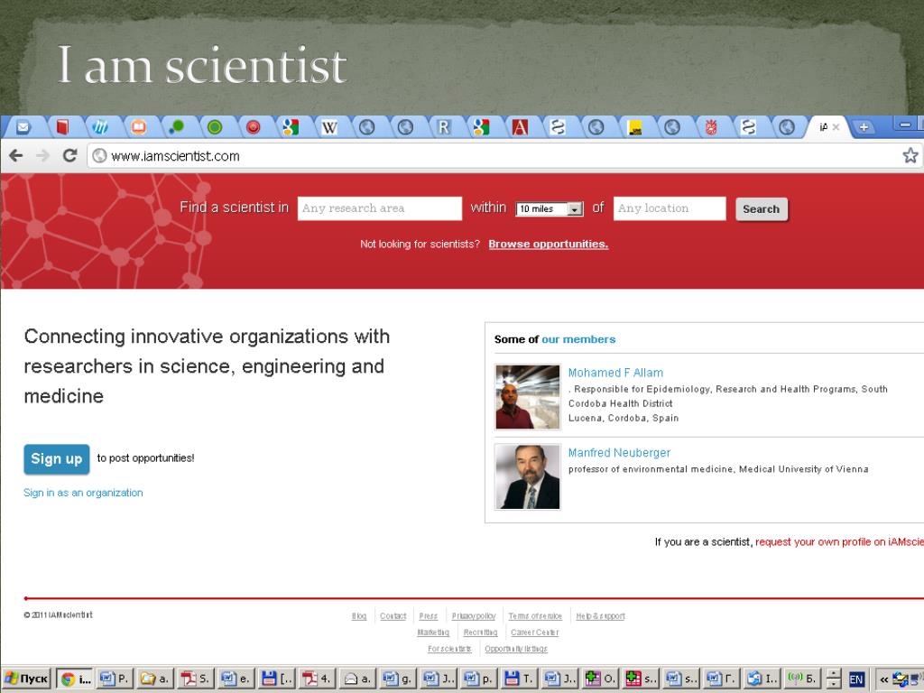The image size is (924, 693).
Task: Select the Wikipedia W tab
Action: coord(328,126)
